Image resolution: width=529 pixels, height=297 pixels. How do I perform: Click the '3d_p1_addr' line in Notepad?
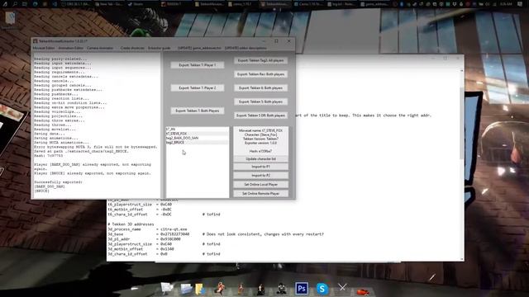[144, 239]
